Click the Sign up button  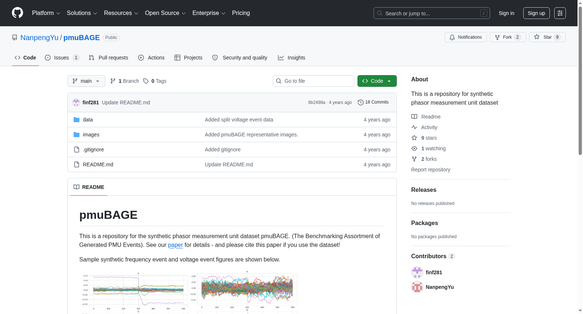click(536, 13)
